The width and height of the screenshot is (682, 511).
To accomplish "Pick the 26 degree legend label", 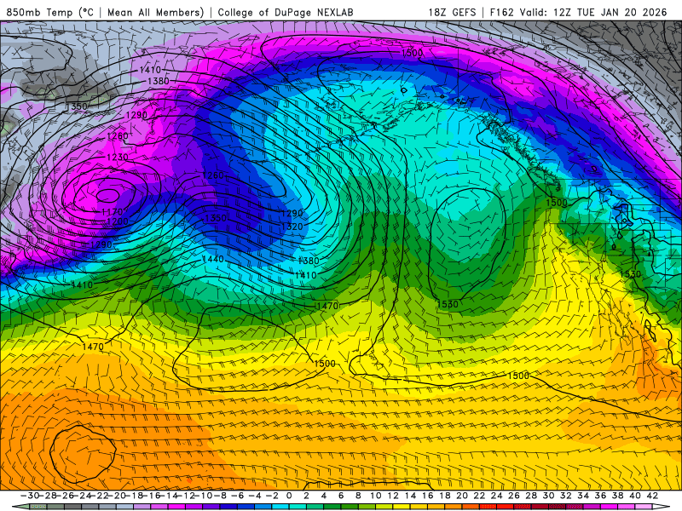I will (514, 496).
